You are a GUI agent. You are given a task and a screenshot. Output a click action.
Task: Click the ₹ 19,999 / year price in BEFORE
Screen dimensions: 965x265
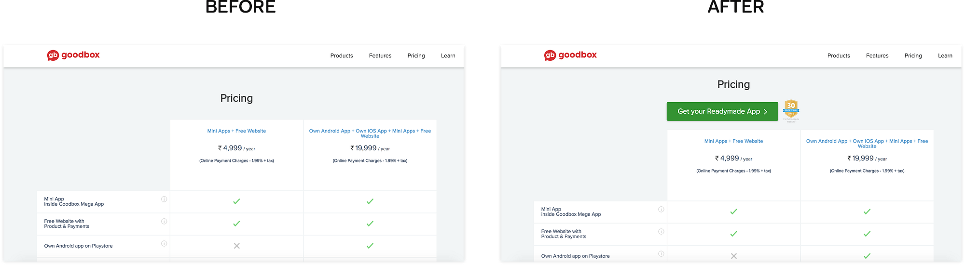click(x=370, y=148)
